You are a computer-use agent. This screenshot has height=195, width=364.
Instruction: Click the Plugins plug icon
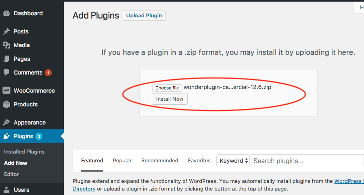[6, 136]
